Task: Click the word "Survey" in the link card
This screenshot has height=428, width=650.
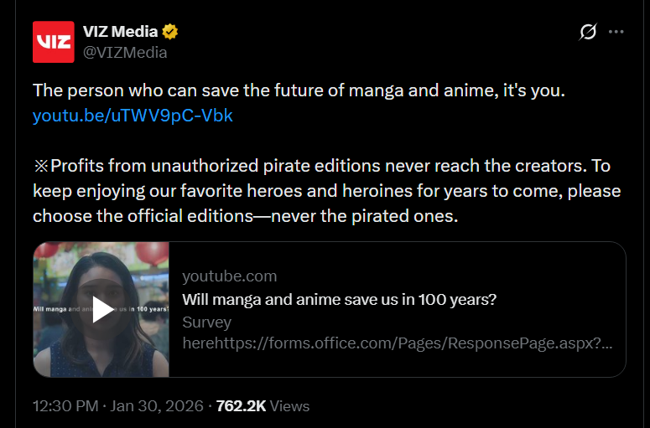Action: point(206,322)
